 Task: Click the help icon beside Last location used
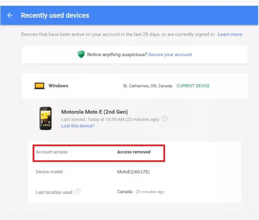78,192
